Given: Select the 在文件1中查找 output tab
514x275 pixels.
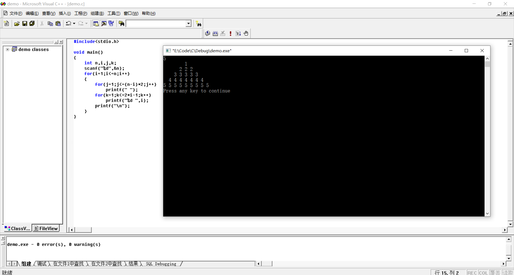Looking at the screenshot, I should pyautogui.click(x=68, y=264).
